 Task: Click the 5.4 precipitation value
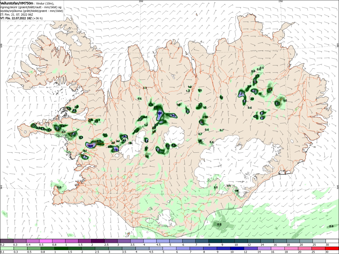[188, 112]
